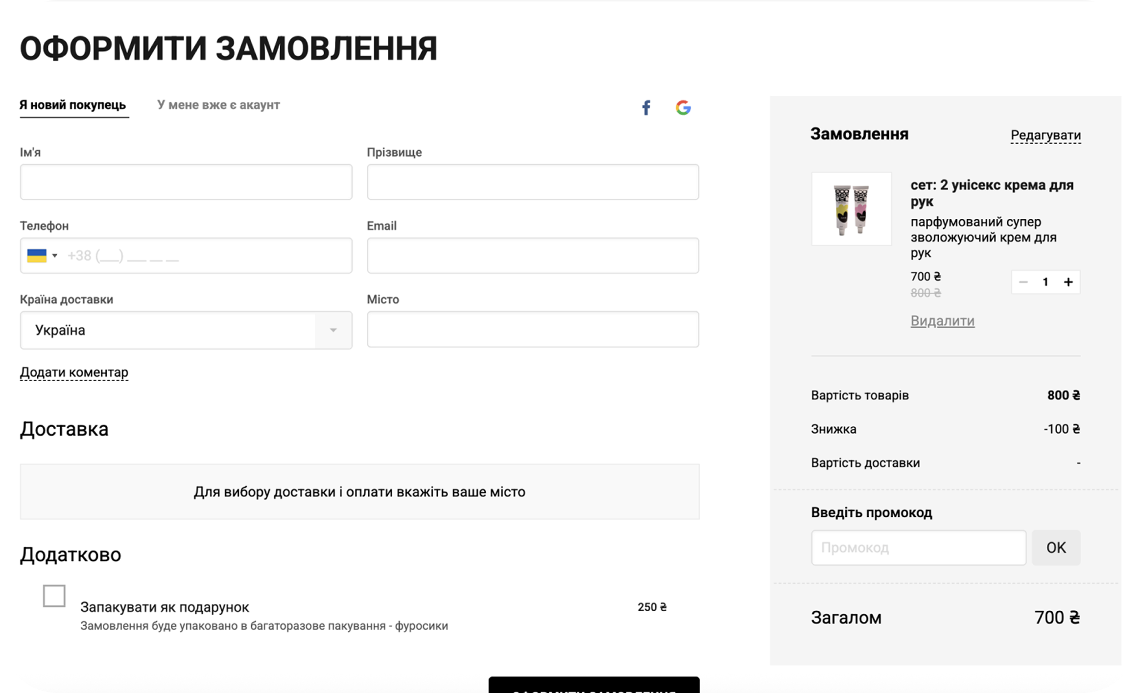Click the Місто city field

click(533, 329)
